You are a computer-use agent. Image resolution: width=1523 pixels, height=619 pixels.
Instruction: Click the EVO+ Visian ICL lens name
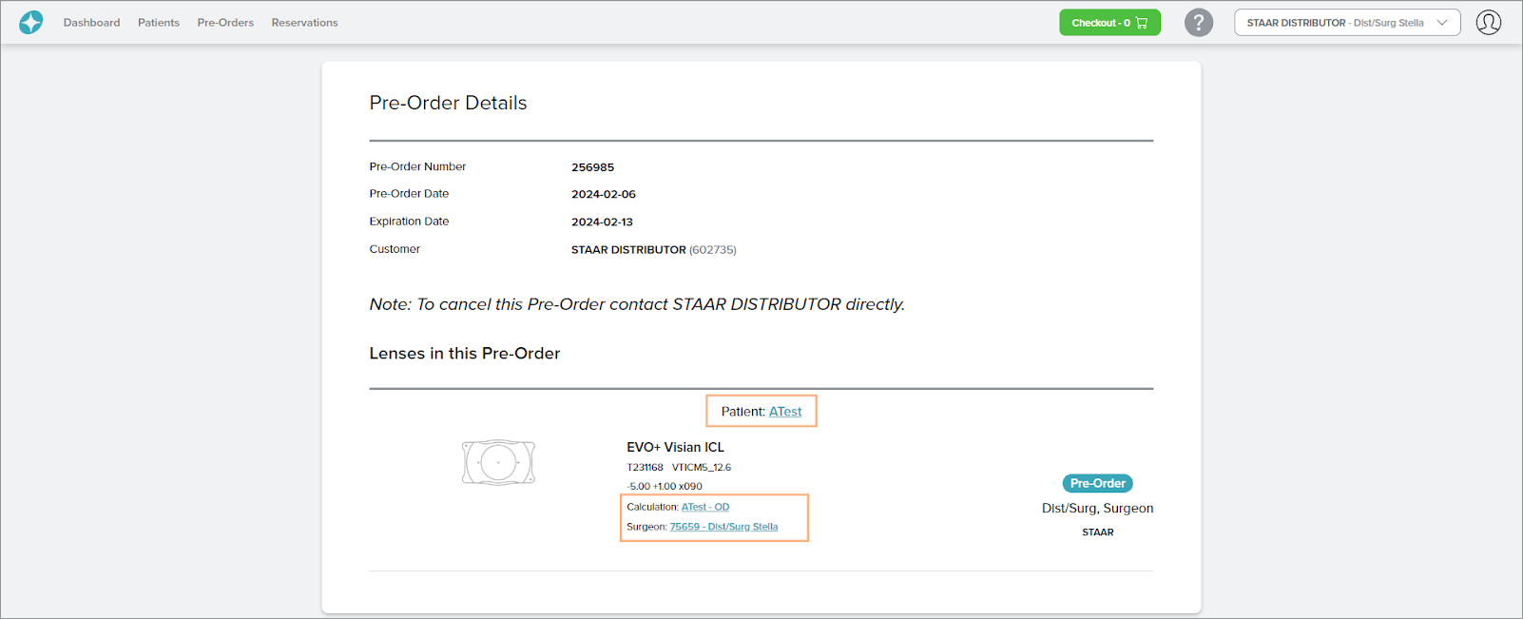[675, 447]
